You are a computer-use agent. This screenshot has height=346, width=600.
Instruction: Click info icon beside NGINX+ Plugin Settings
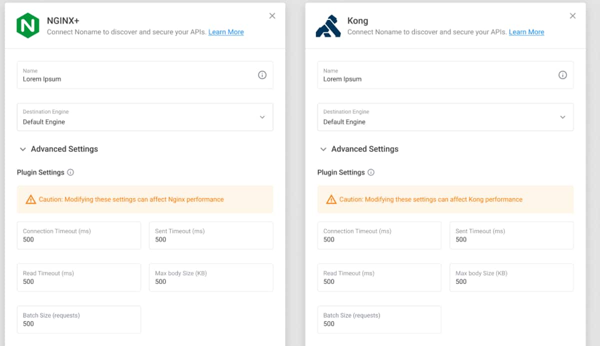[70, 172]
